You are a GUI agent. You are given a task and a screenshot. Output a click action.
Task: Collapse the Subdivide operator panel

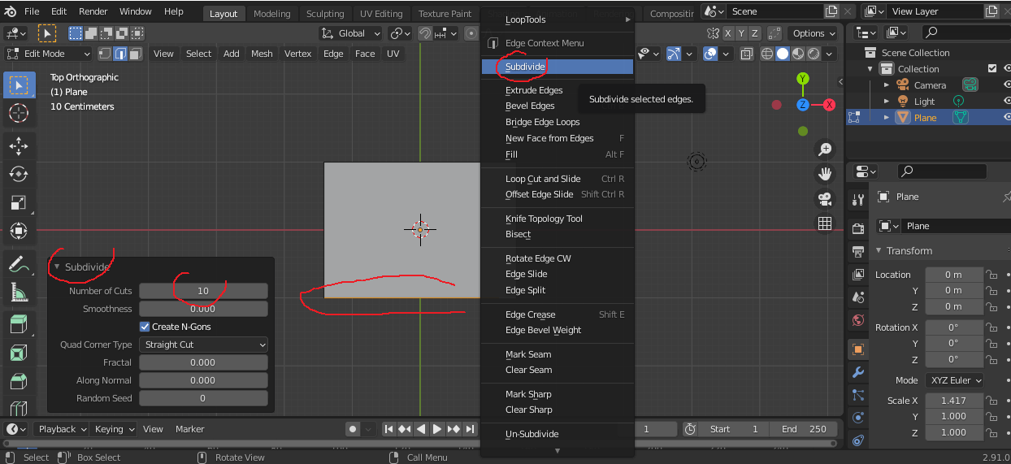(57, 267)
